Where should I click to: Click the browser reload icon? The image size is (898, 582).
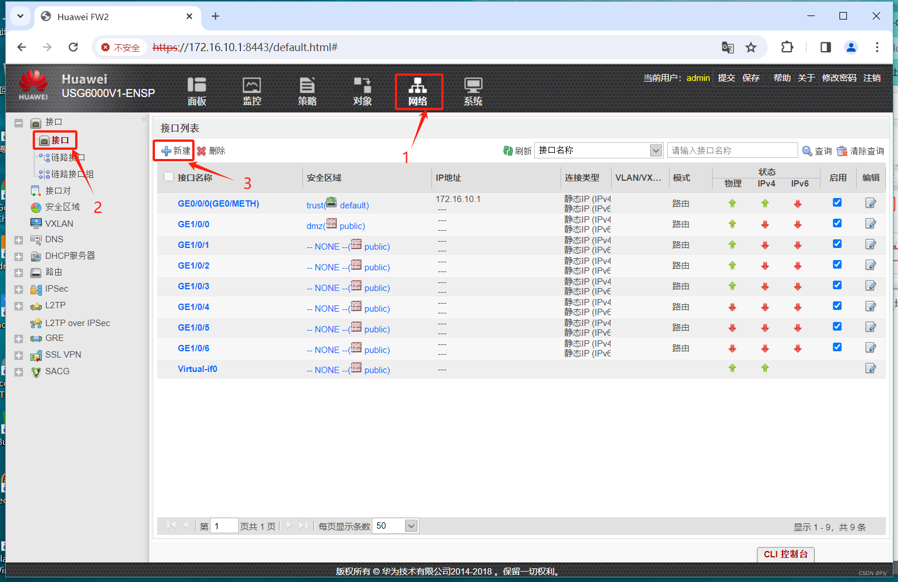tap(73, 47)
